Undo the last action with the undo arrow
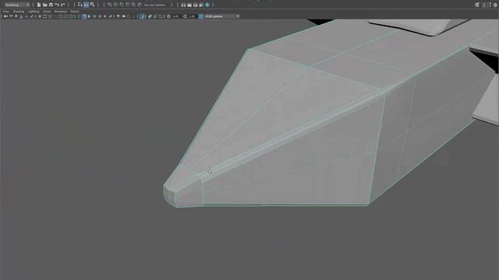499x280 pixels. 57,5
